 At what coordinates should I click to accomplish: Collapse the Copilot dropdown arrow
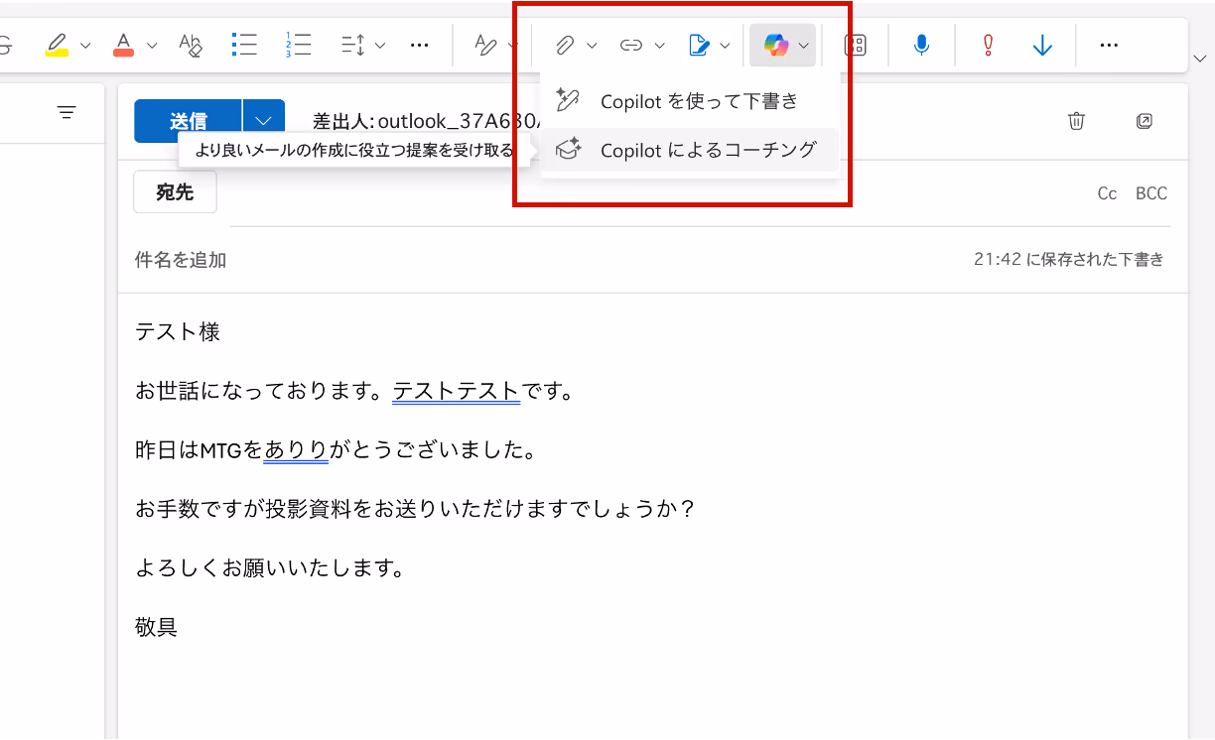click(x=804, y=46)
